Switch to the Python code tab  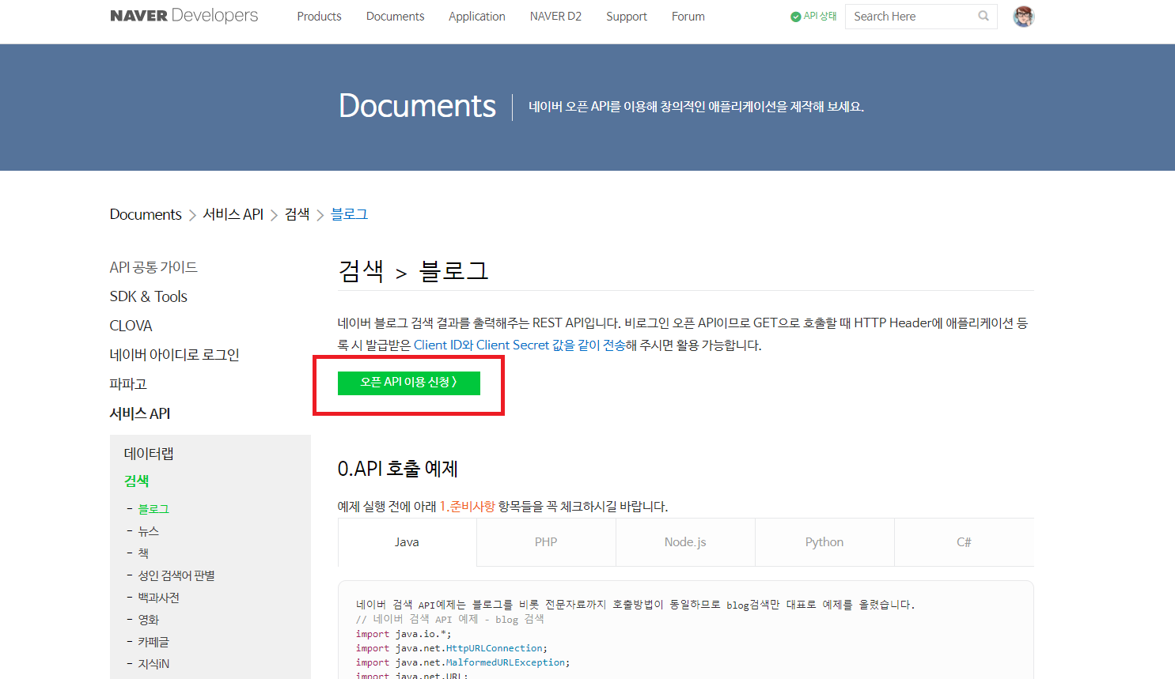[x=824, y=542]
